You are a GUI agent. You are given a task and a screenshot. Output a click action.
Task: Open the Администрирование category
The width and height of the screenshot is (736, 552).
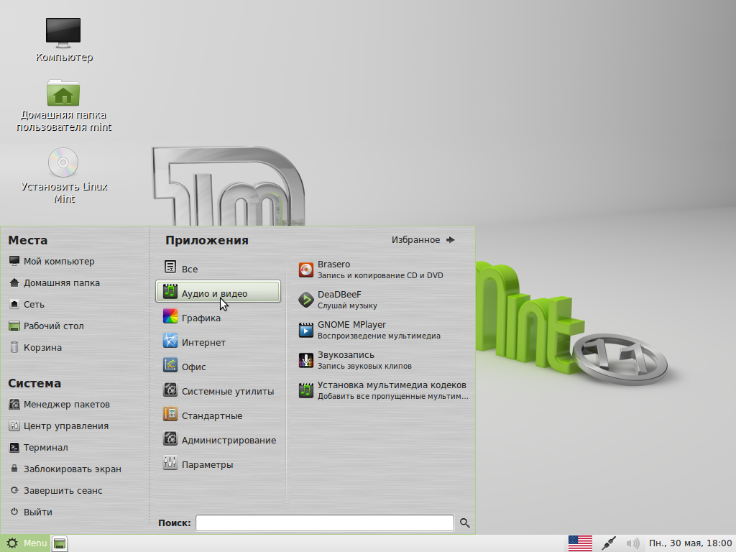[218, 439]
